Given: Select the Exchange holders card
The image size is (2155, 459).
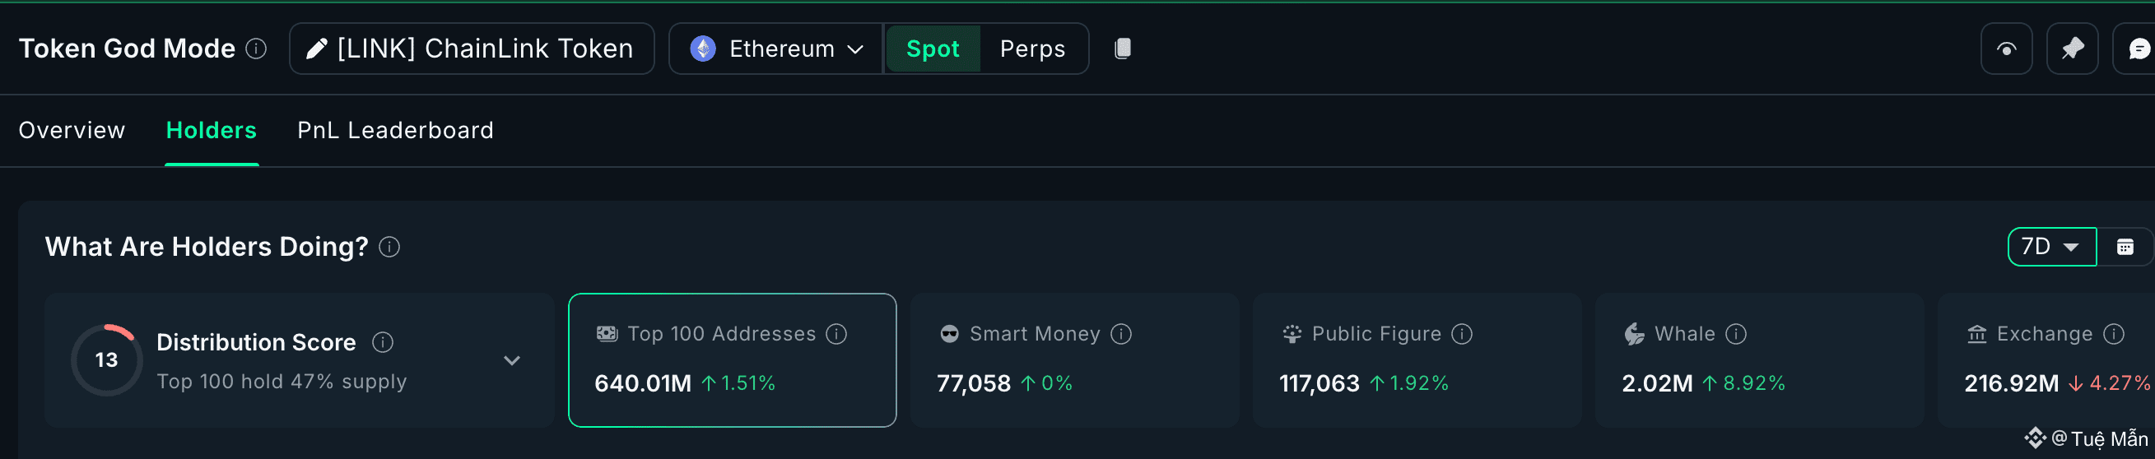Looking at the screenshot, I should pos(2046,360).
